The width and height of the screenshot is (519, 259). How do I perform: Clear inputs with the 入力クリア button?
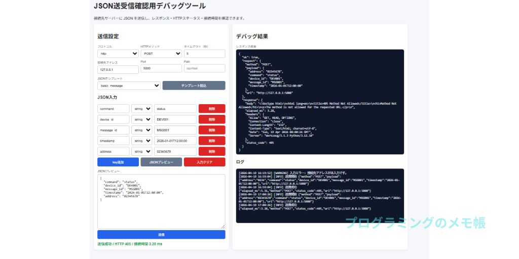pos(204,162)
